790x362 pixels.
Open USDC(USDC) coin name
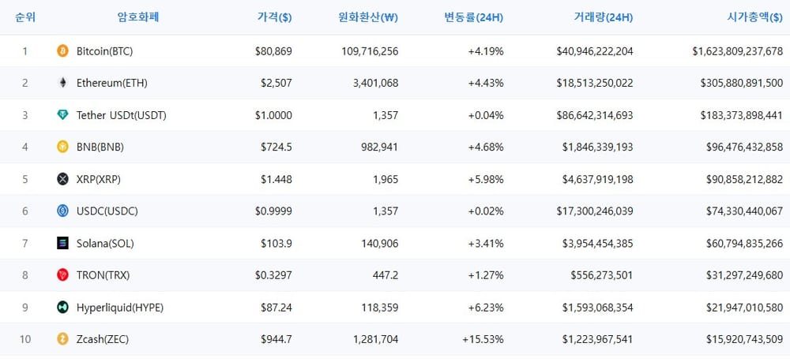(x=107, y=211)
